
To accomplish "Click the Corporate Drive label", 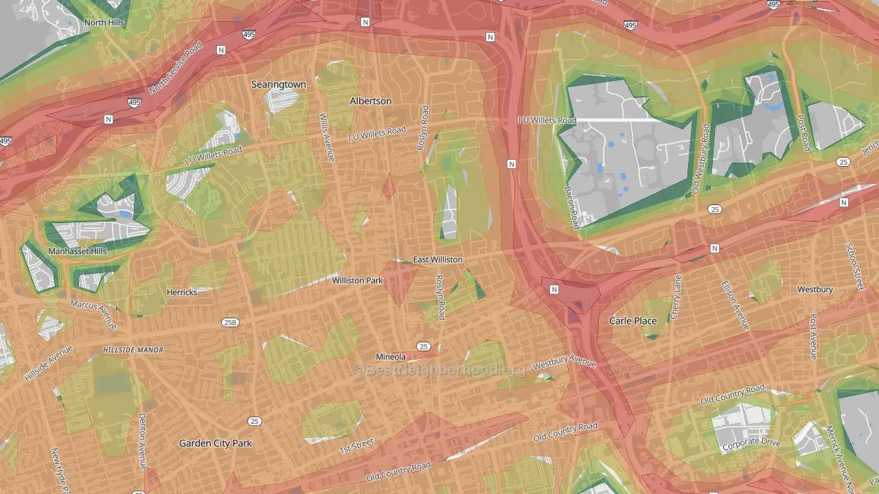I will coord(751,443).
